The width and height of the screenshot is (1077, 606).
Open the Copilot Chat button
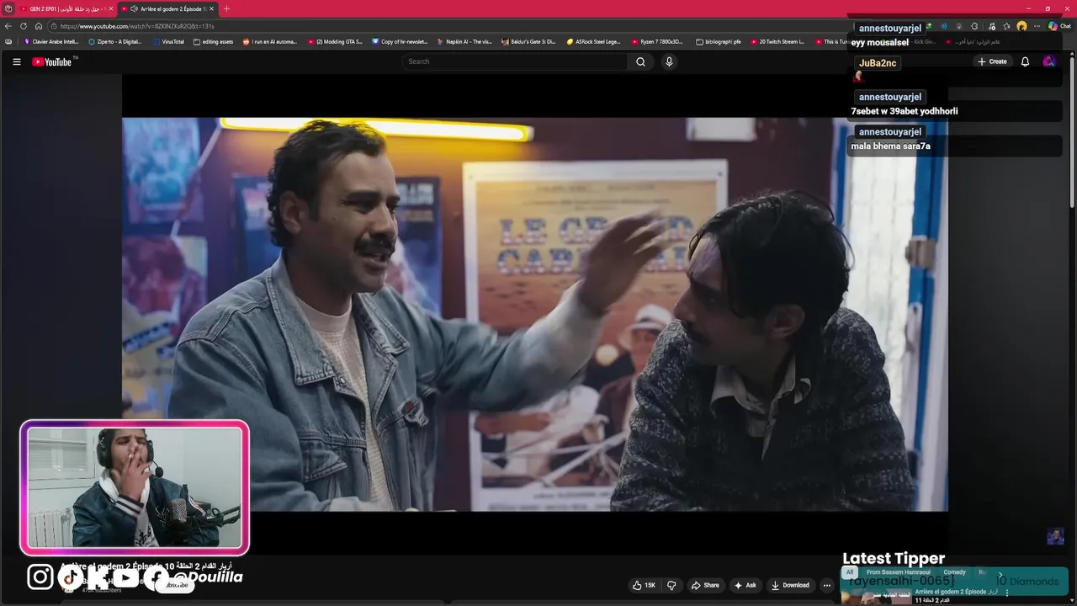(x=1059, y=26)
